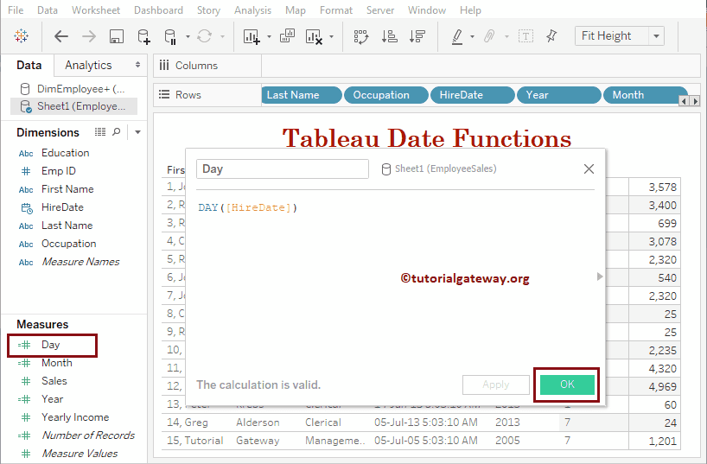The height and width of the screenshot is (464, 707).
Task: Open the Analysis menu
Action: pyautogui.click(x=252, y=10)
